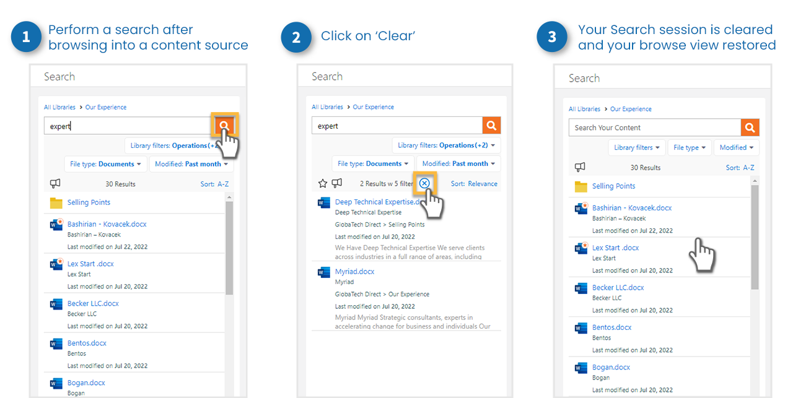The width and height of the screenshot is (798, 398).
Task: Click Our Experience breadcrumb in panel 1
Action: click(x=106, y=107)
